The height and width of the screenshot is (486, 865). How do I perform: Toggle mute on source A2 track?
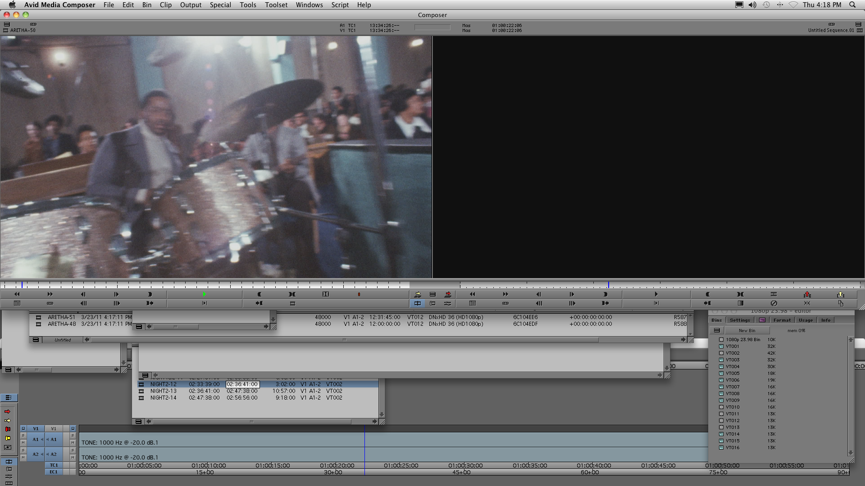point(23,458)
